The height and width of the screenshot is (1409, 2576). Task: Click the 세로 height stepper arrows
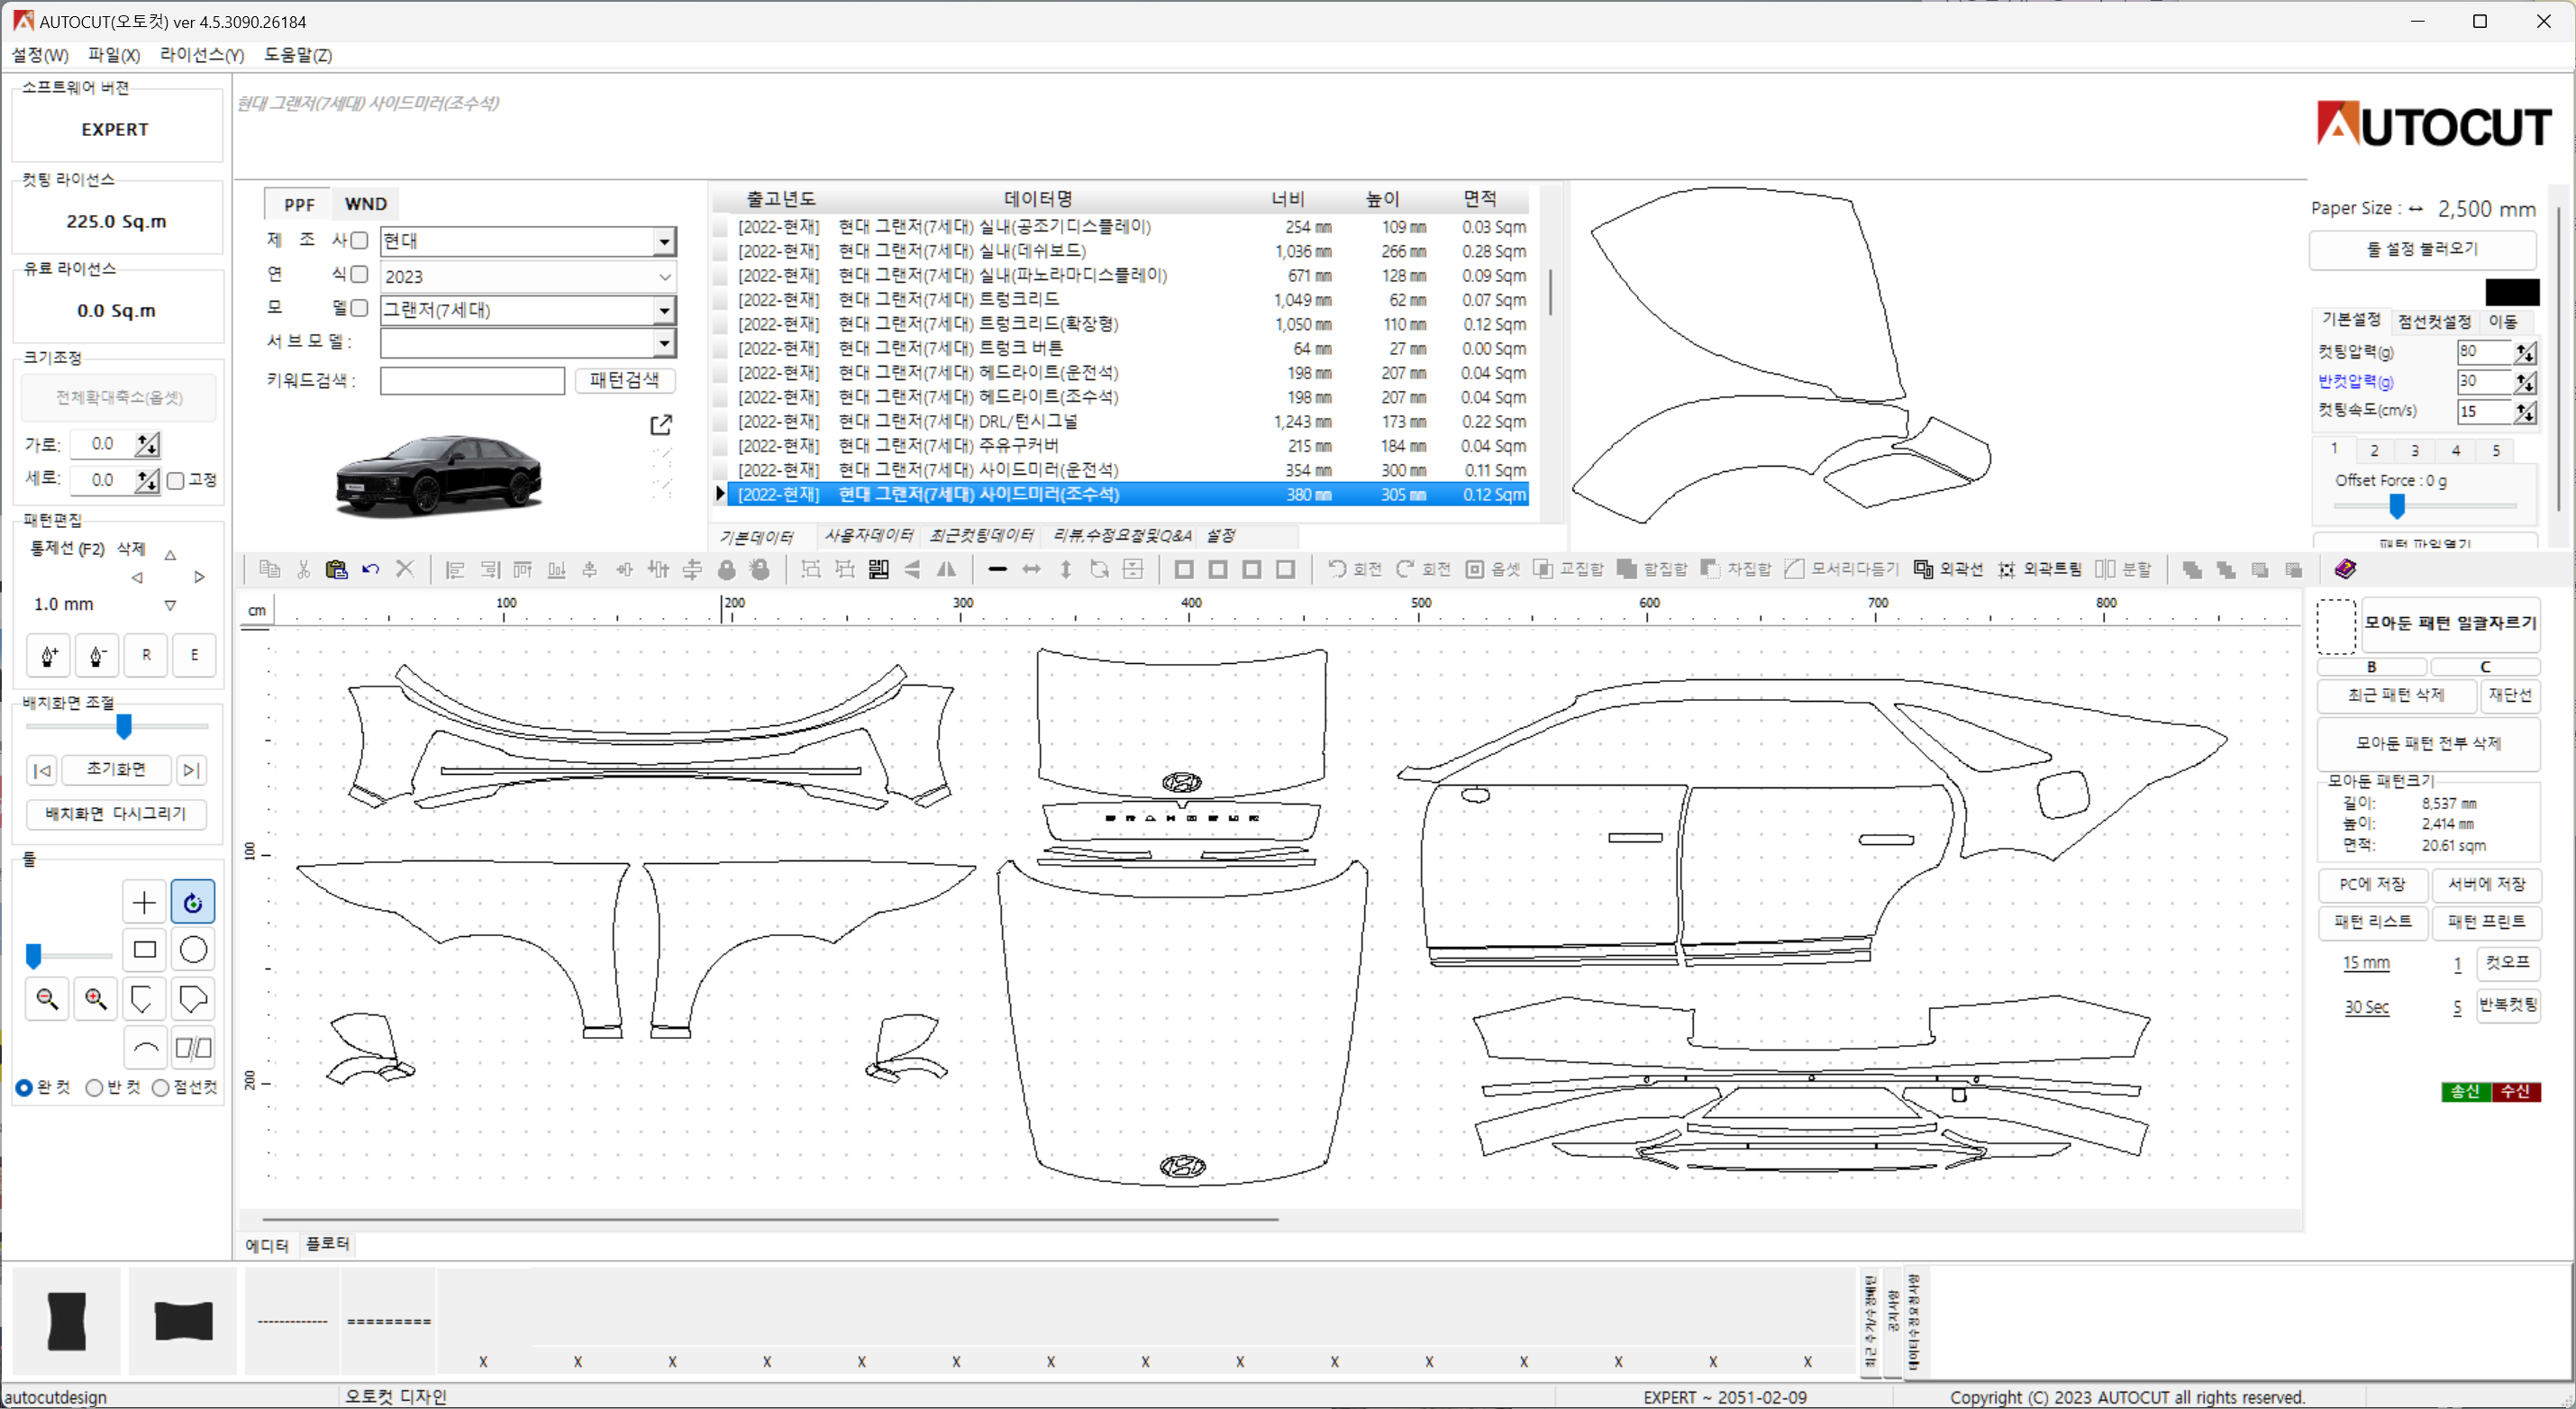point(147,481)
